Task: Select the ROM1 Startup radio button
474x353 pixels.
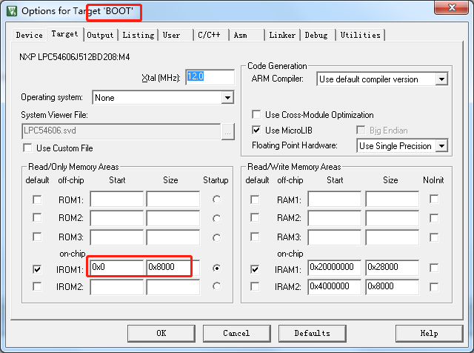Action: tap(216, 199)
